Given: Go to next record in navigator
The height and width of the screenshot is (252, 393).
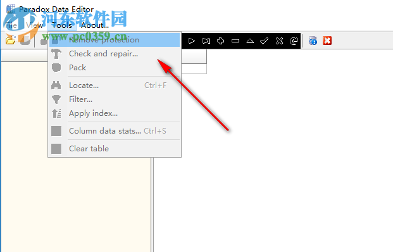Looking at the screenshot, I should coord(192,41).
